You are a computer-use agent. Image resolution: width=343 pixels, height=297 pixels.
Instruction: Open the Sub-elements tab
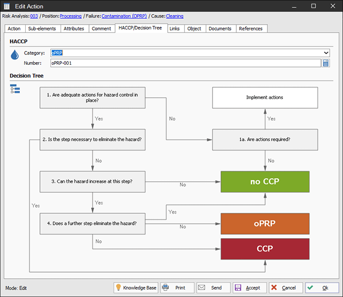point(41,28)
